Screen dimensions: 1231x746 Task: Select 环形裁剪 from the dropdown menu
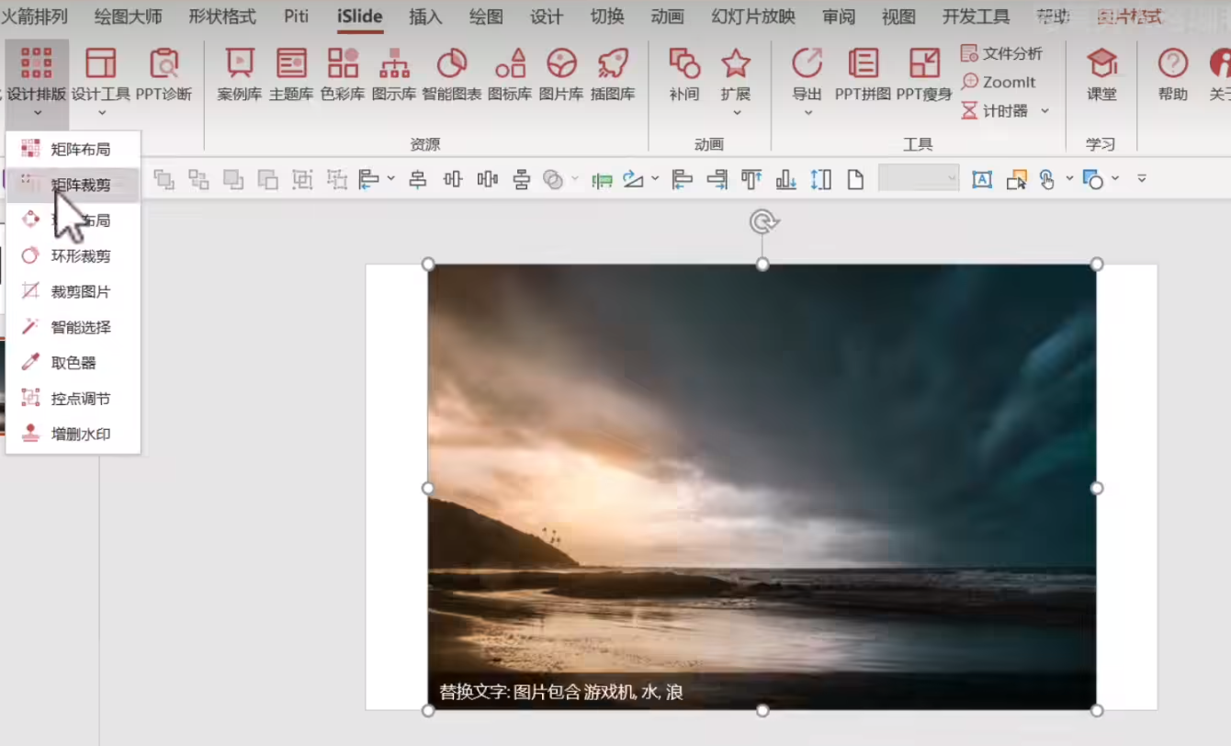click(x=73, y=256)
